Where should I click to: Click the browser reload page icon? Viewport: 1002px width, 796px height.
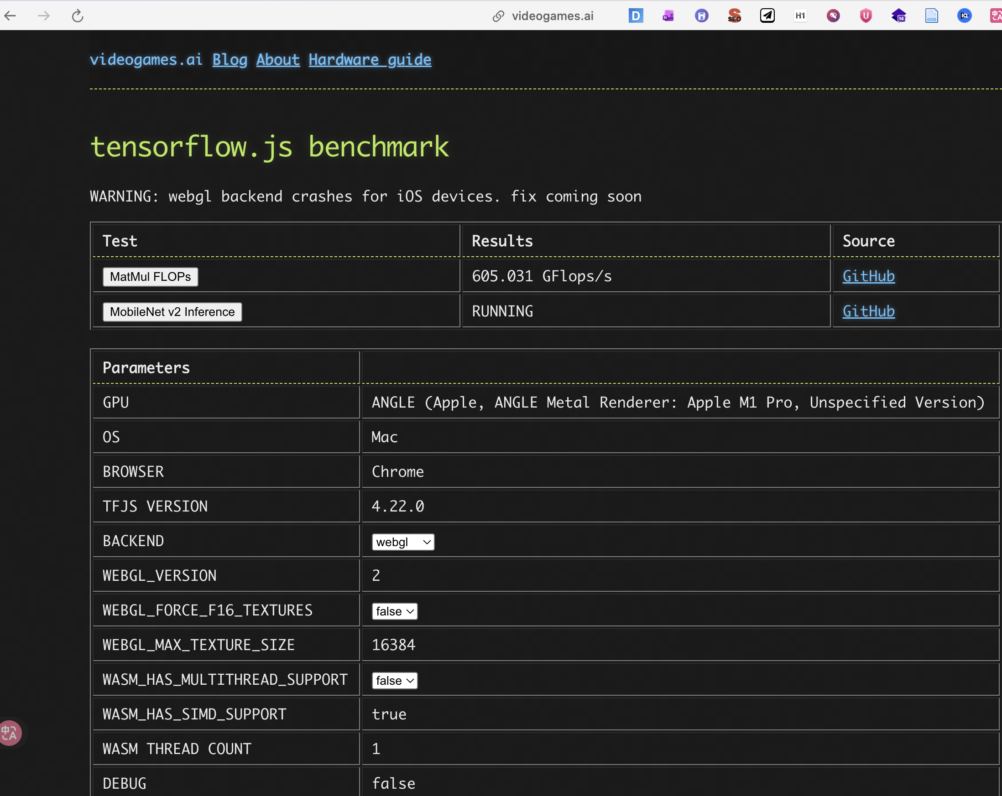click(78, 16)
